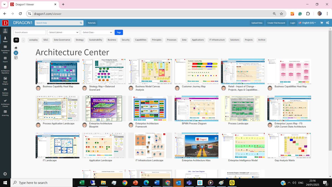332x187 pixels.
Task: Click the Login button
Action: 292,23
